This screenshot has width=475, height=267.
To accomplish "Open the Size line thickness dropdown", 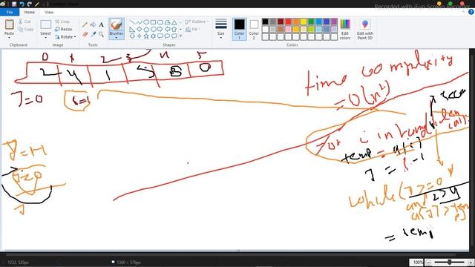I will point(221,28).
